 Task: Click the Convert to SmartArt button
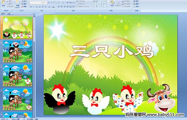pyautogui.click(x=84, y=7)
